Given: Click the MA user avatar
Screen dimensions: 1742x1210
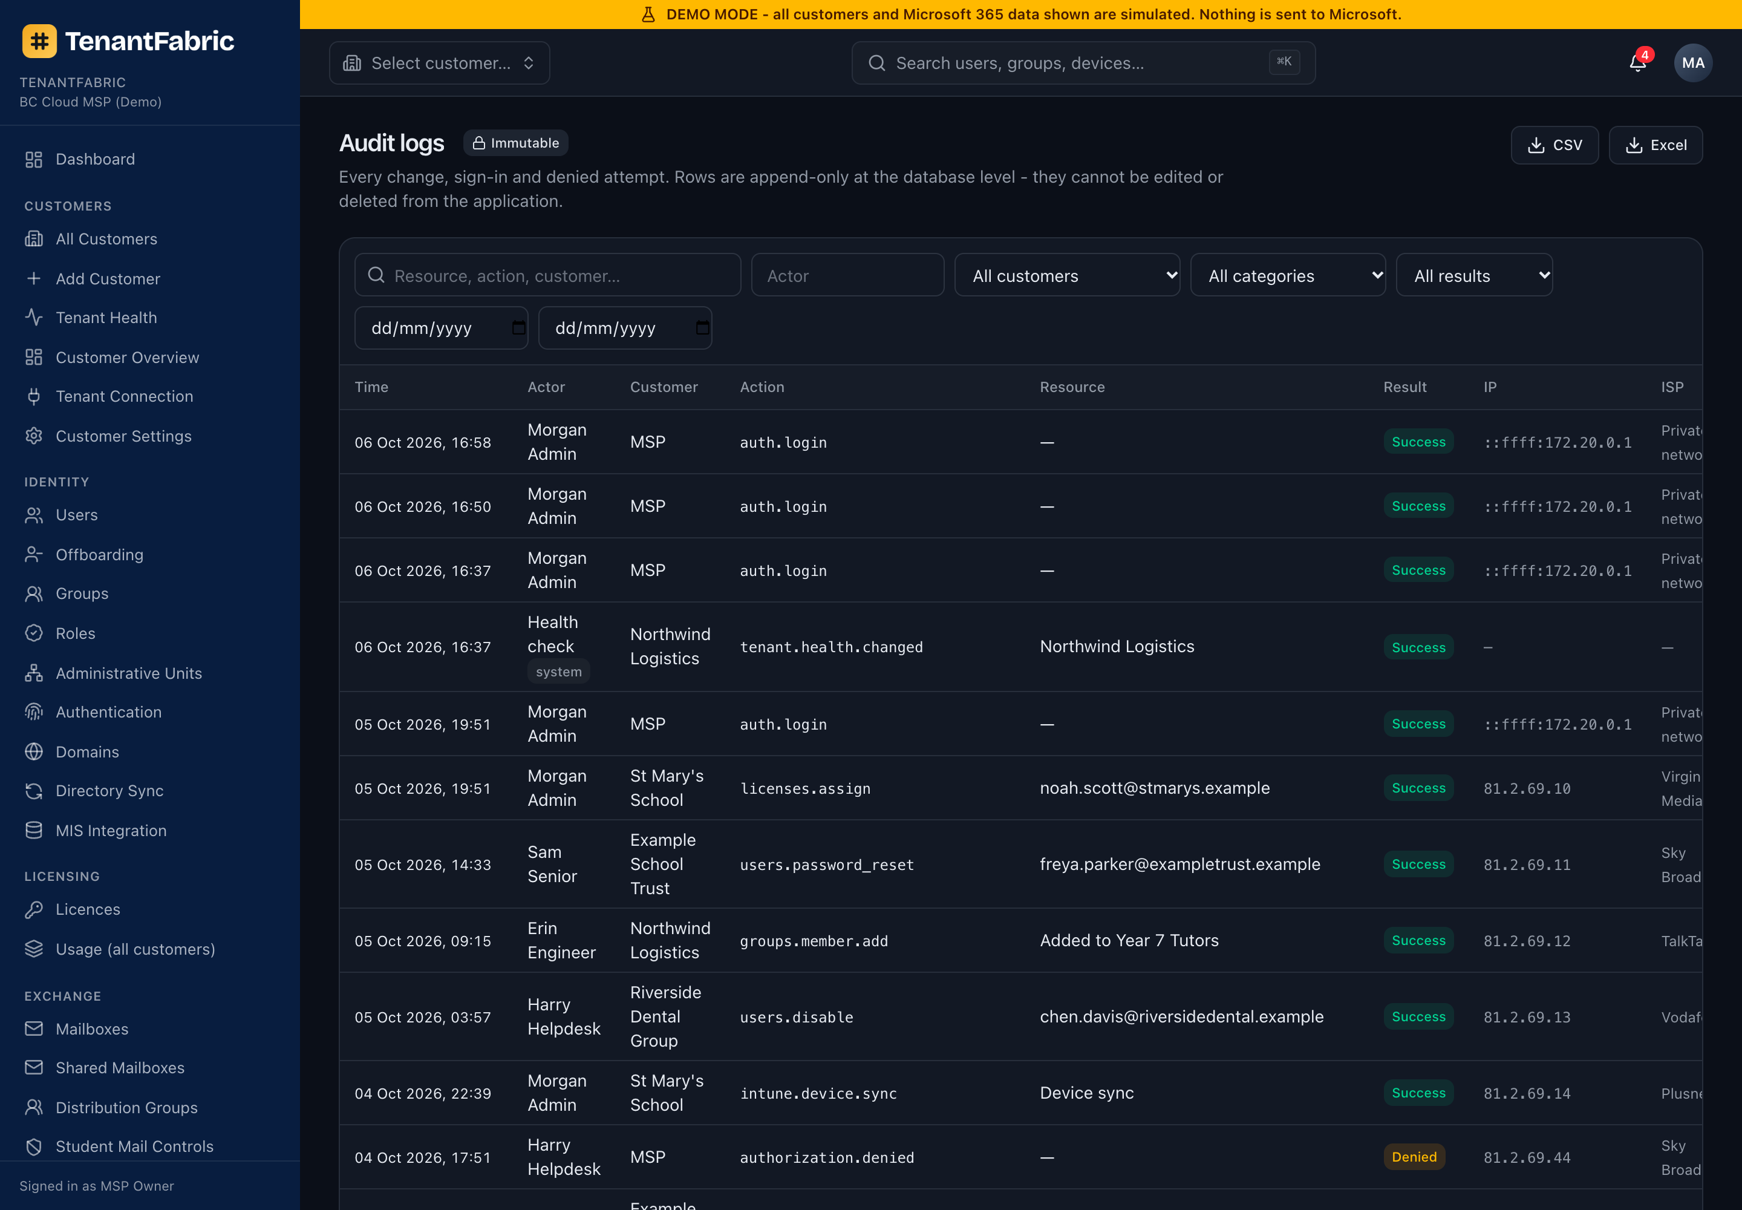Looking at the screenshot, I should [1693, 63].
